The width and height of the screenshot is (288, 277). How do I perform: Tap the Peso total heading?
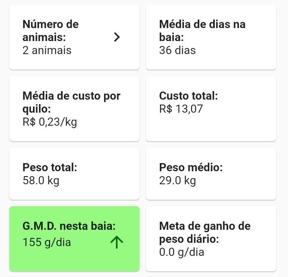tap(50, 167)
